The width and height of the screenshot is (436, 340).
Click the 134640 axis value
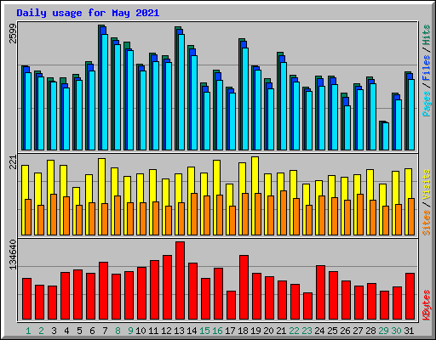13,254
